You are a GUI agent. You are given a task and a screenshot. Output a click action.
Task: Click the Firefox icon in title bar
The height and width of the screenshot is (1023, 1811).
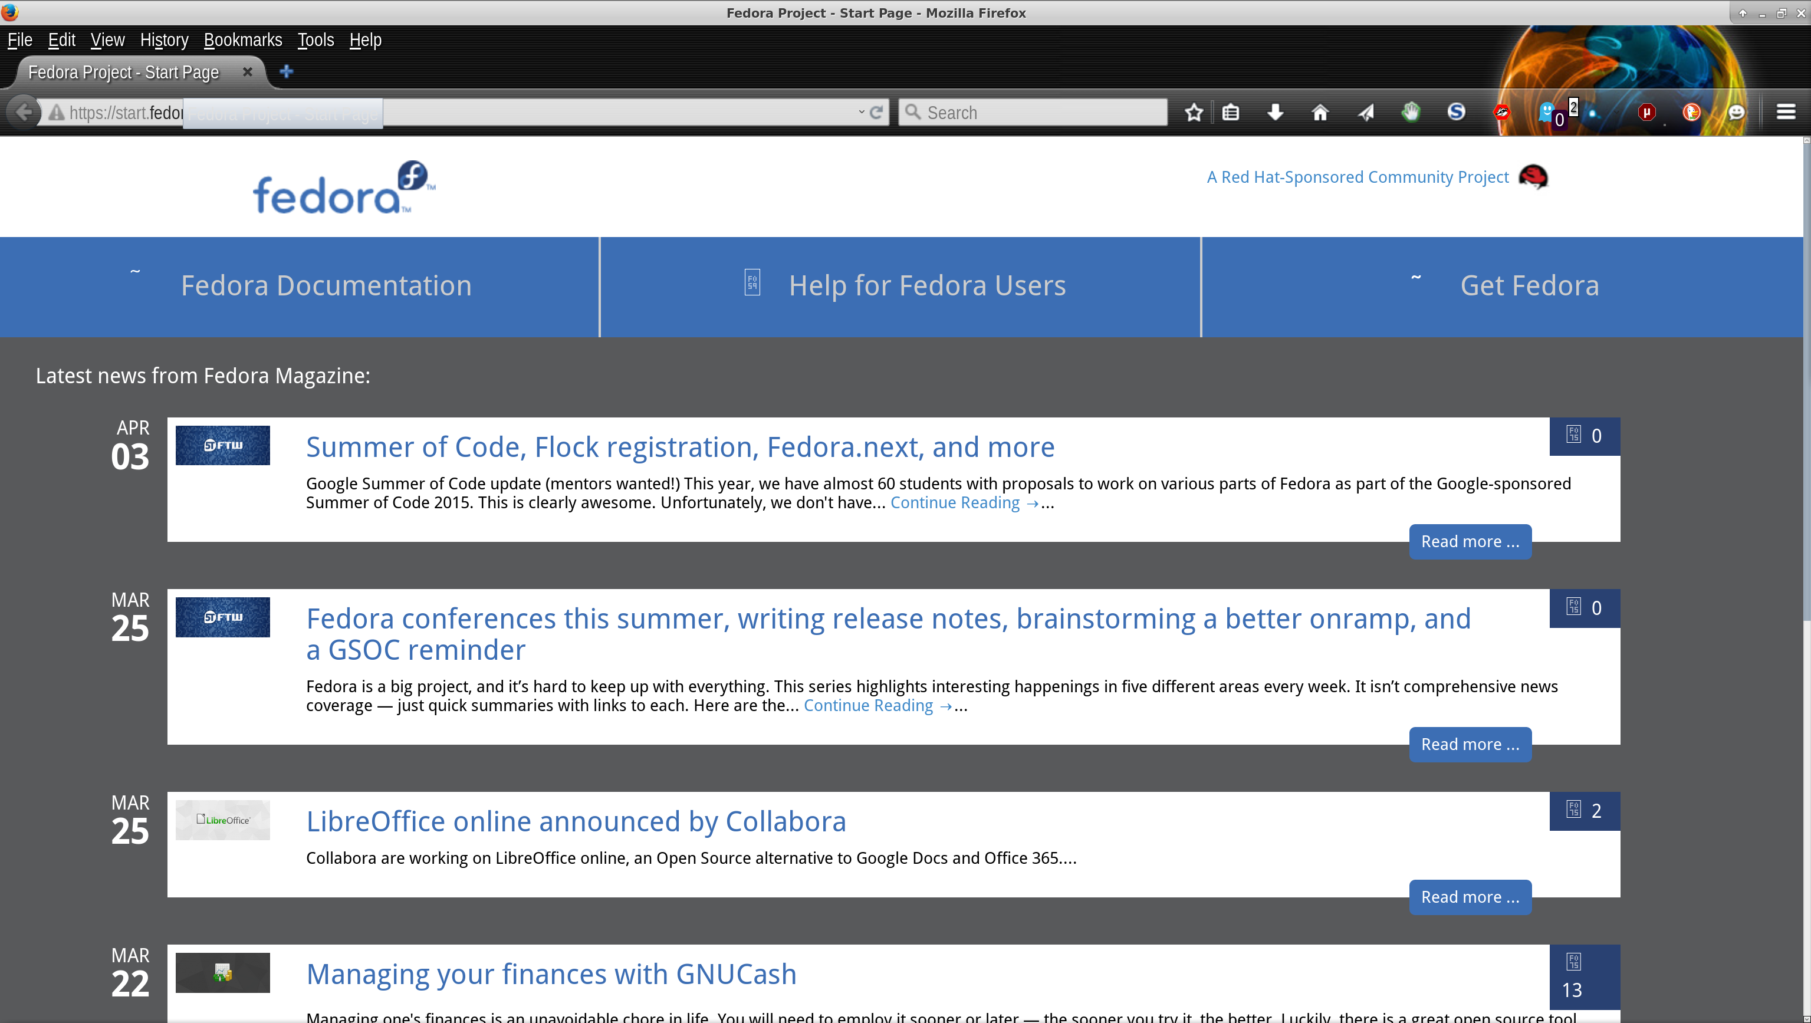10,12
